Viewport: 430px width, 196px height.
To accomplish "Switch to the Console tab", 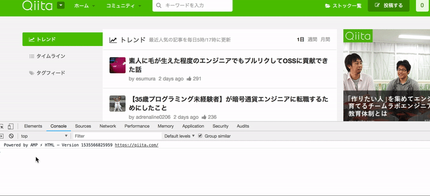I will point(59,126).
